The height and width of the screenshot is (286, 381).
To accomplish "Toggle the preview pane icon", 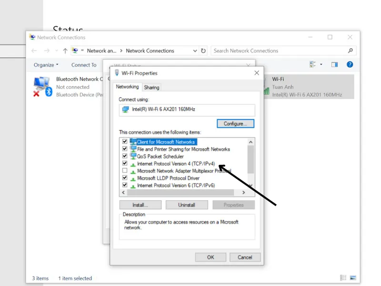I will [335, 64].
